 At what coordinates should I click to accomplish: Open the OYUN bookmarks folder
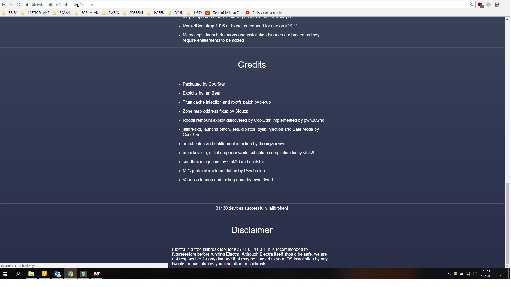176,12
